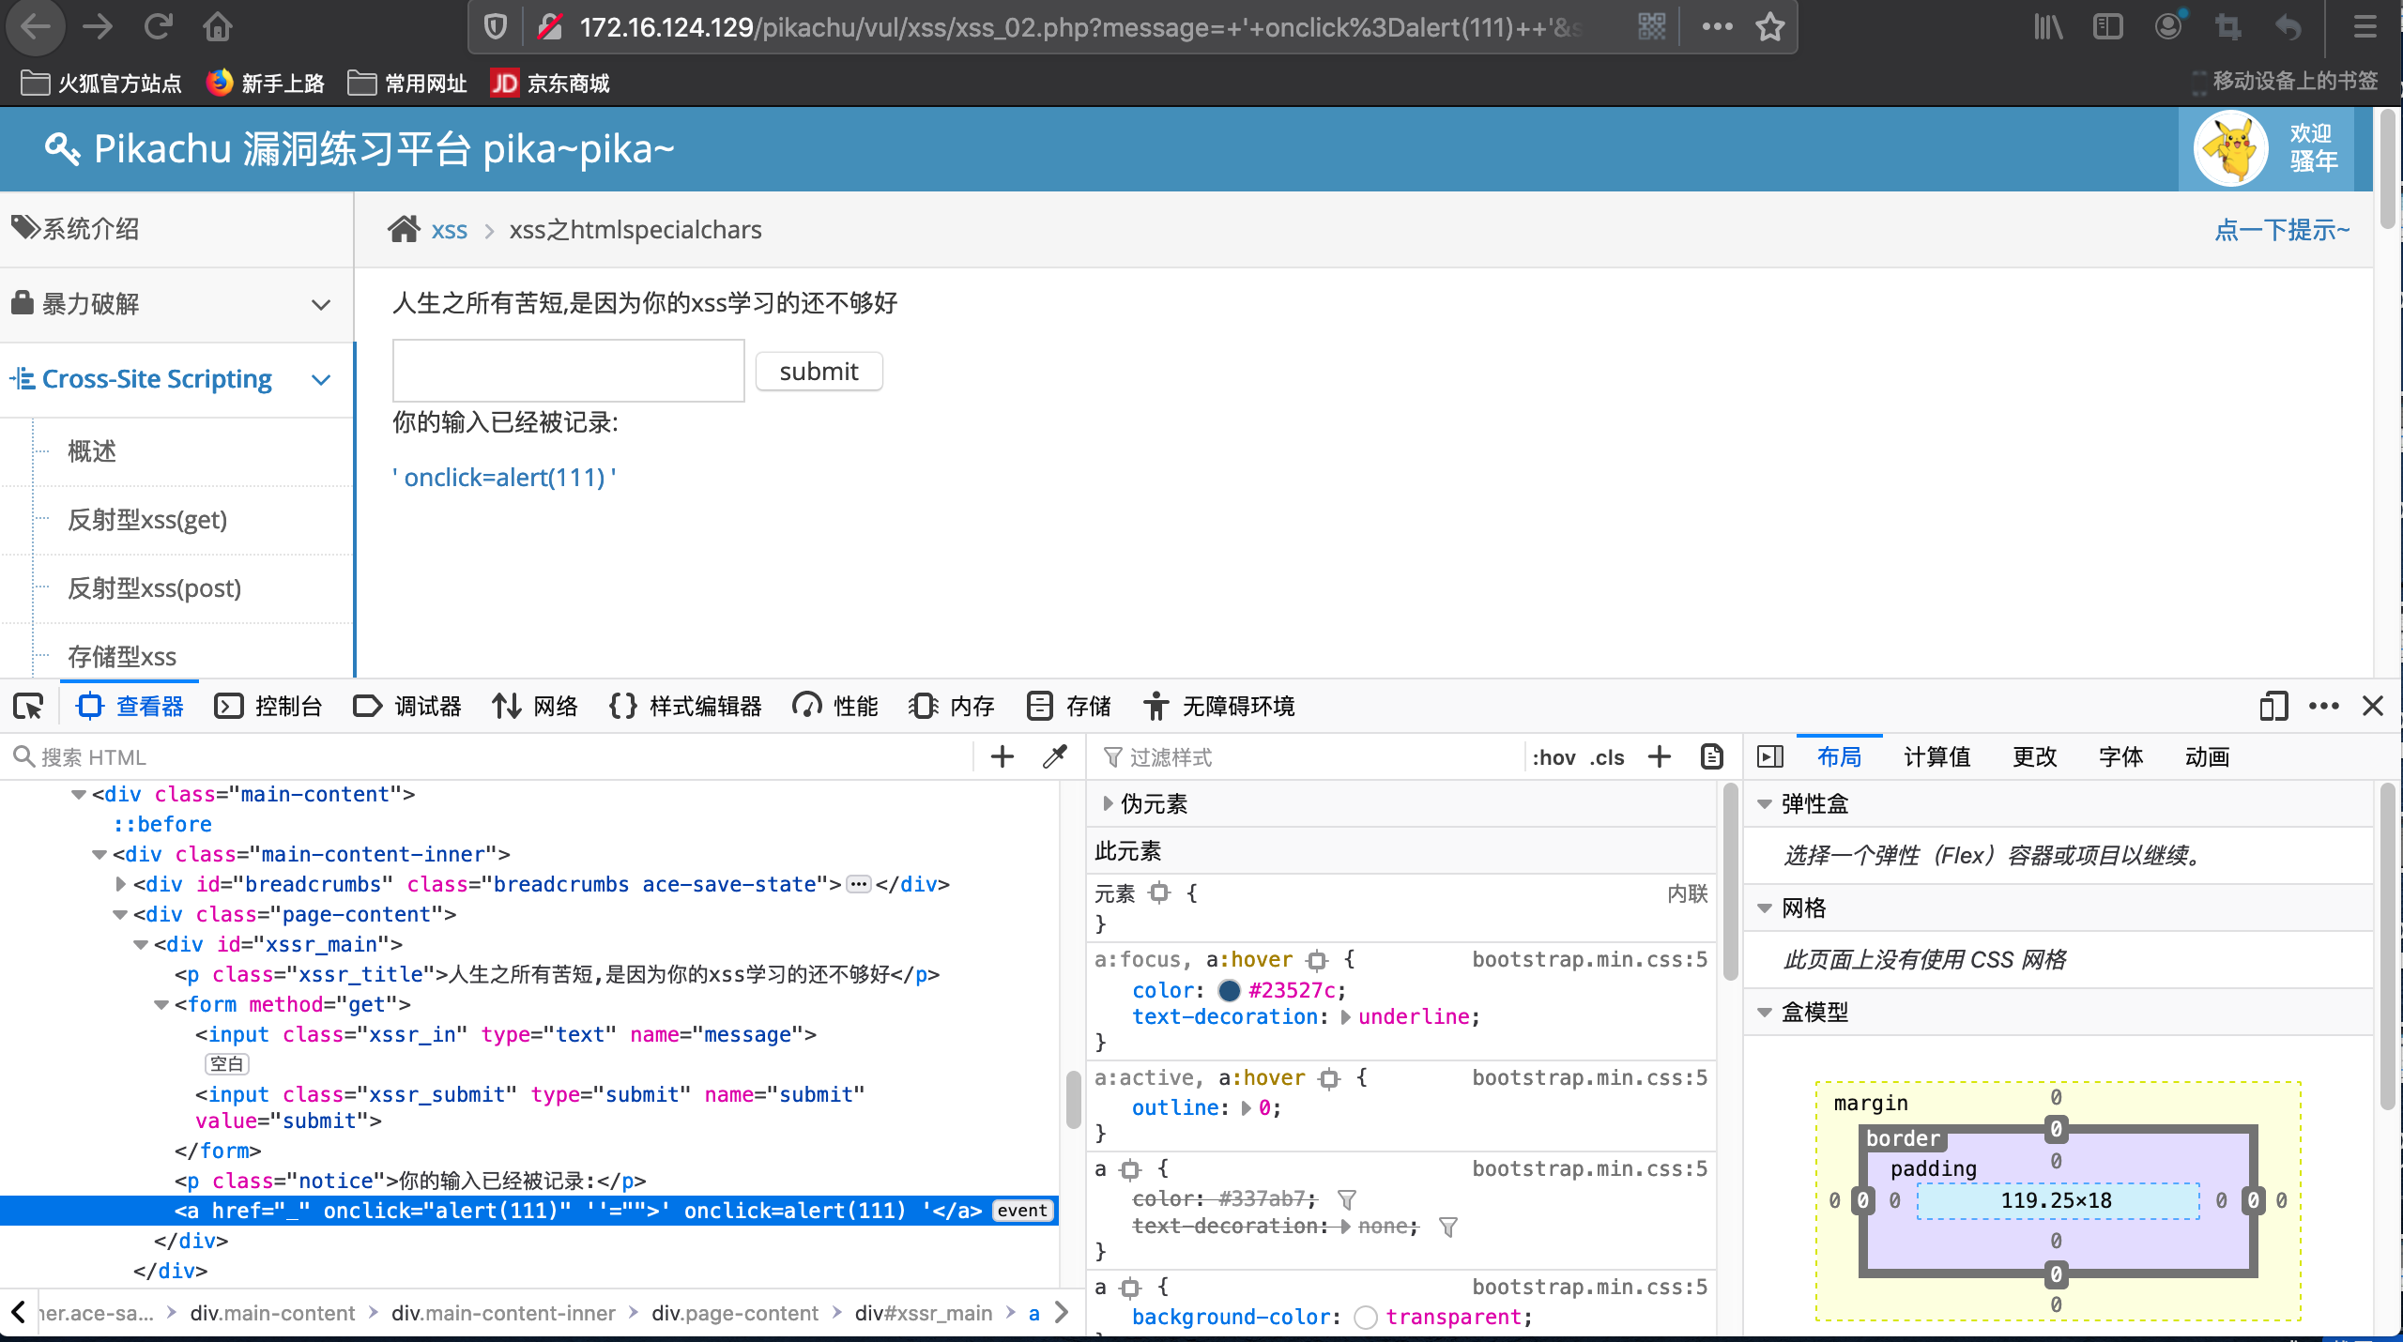Toggle the :hov pseudo-class panel

point(1554,757)
